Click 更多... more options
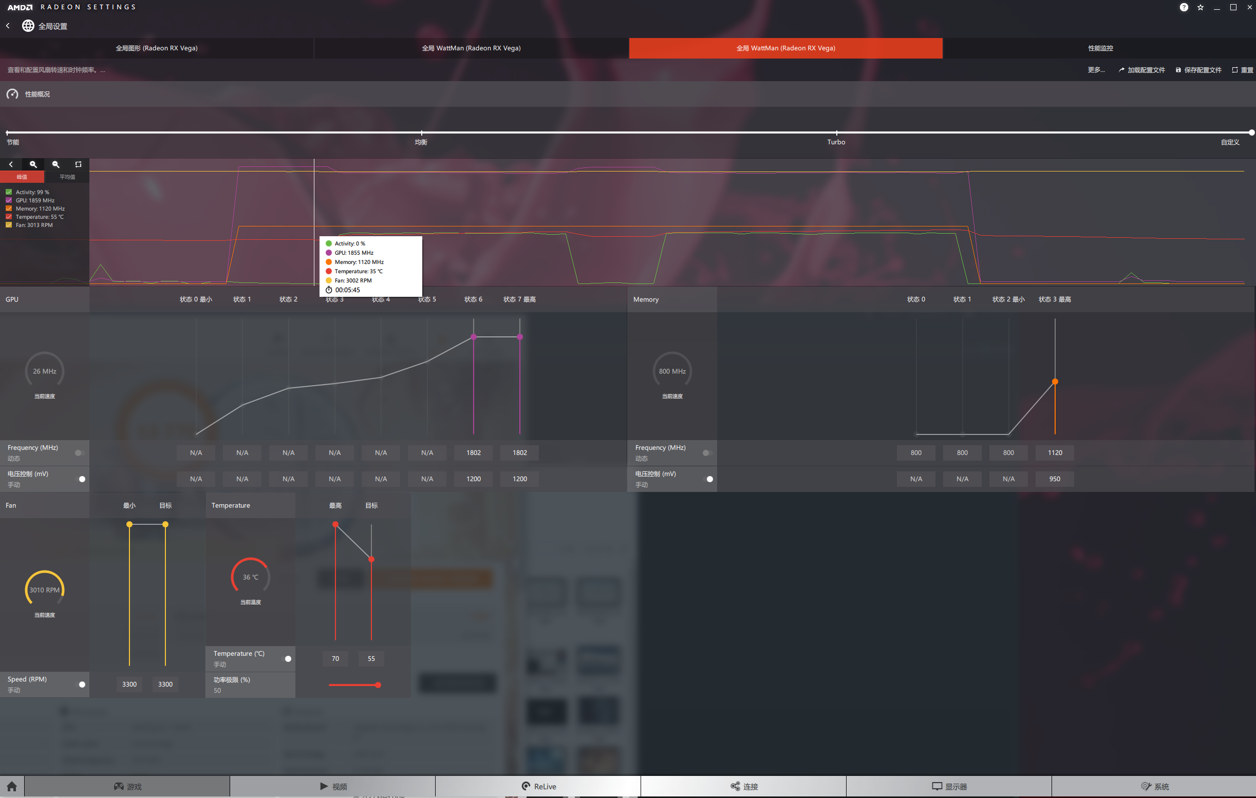 click(1096, 70)
